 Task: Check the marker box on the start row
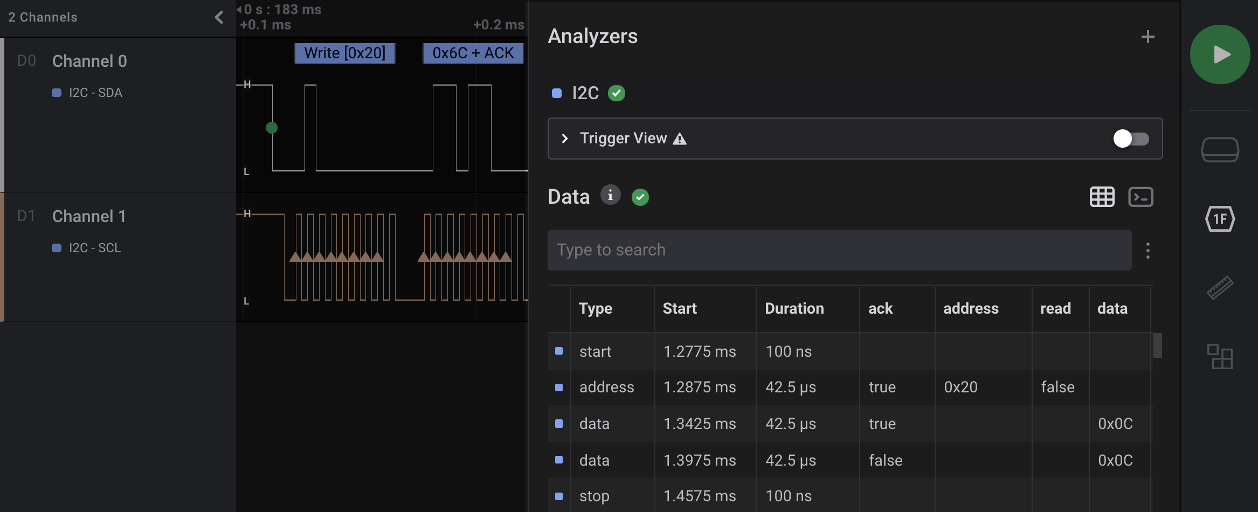(x=558, y=351)
